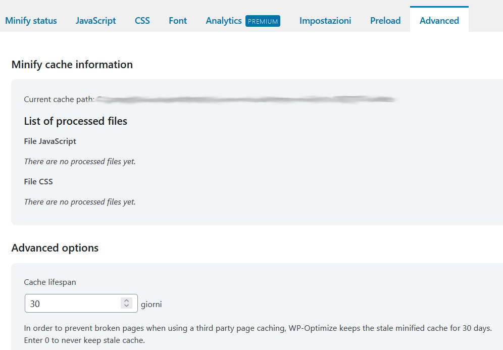The width and height of the screenshot is (503, 350).
Task: Open the Preload tab
Action: coord(385,21)
